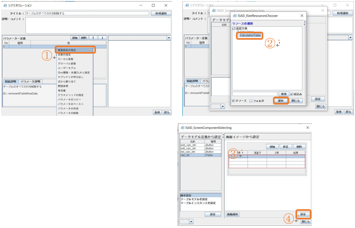Click the 値 column header in parameter table
The height and width of the screenshot is (228, 355).
(69, 43)
